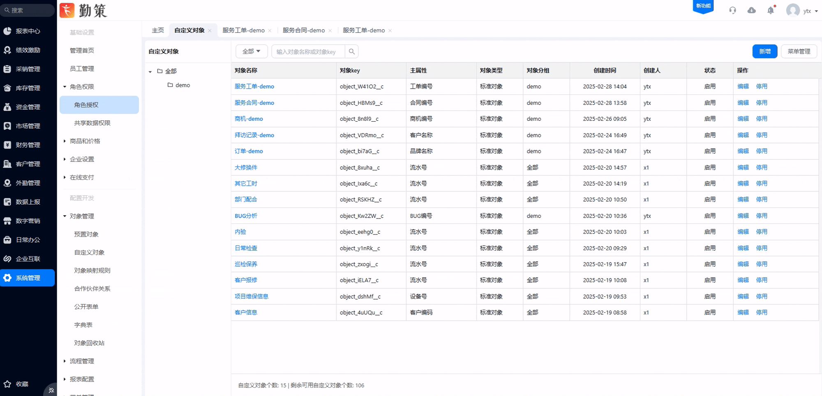Open 企业互联 sidebar icon
Viewport: 822px width, 396px height.
pyautogui.click(x=7, y=259)
